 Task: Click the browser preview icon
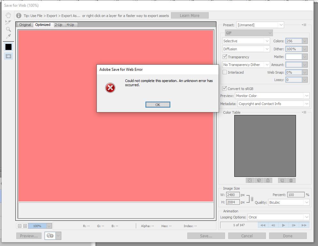point(50,236)
